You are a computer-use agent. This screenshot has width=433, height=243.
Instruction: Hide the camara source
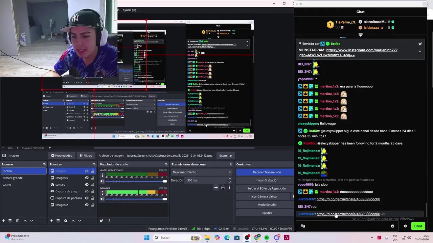[87, 185]
